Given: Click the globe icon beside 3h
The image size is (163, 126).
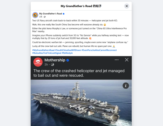Looking at the screenshot, I should [52, 64].
